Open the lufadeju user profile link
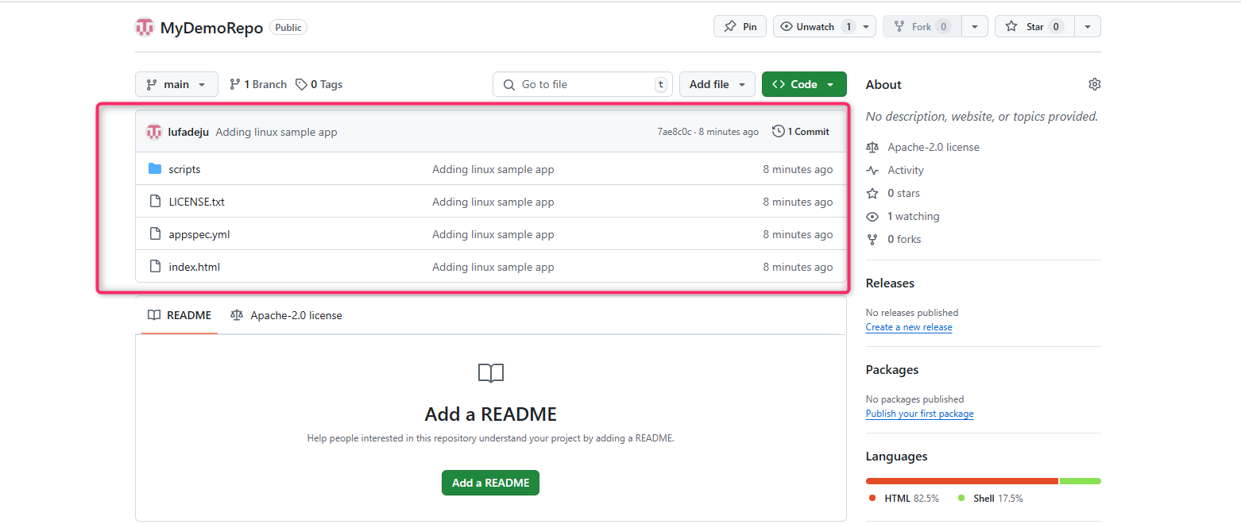 tap(188, 132)
